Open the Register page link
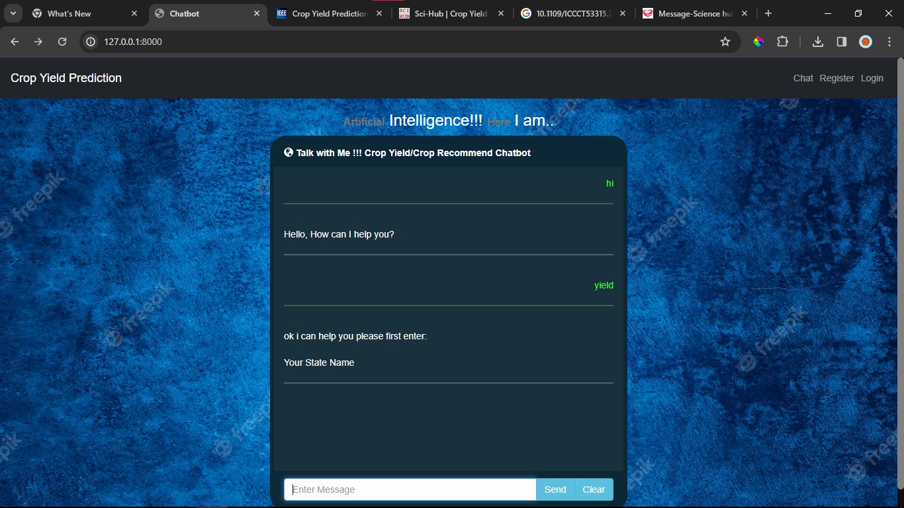Viewport: 904px width, 508px height. point(836,78)
